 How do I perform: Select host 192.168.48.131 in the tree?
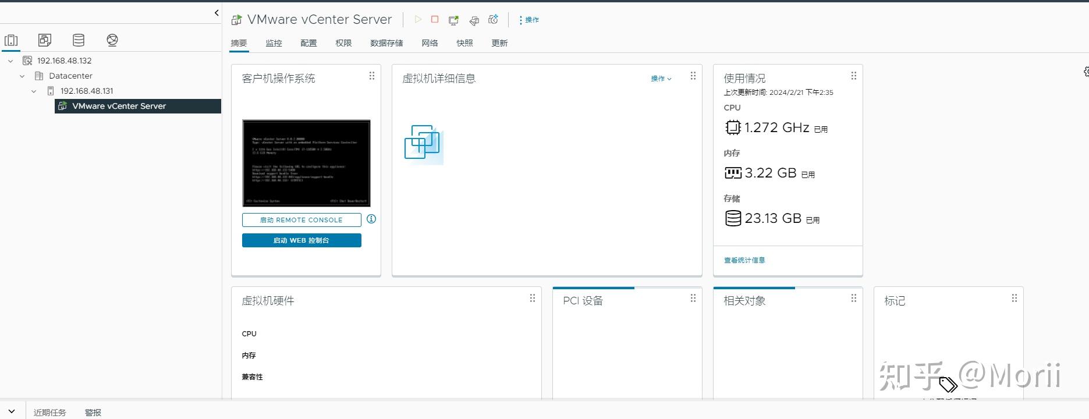tap(87, 91)
